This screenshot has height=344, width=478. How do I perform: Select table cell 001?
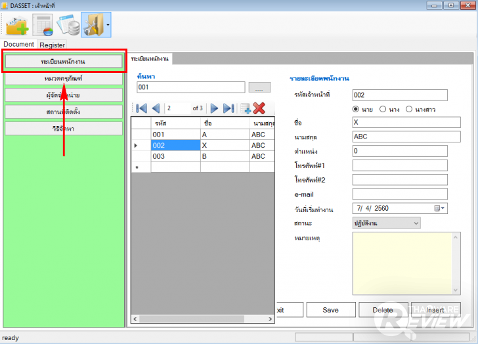[175, 135]
